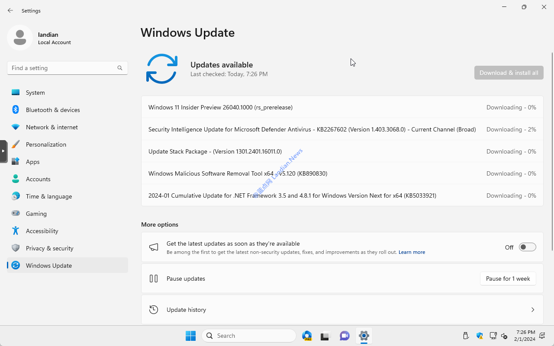Viewport: 554px width, 346px height.
Task: Click the notification bell in taskbar corner
Action: tap(542, 336)
